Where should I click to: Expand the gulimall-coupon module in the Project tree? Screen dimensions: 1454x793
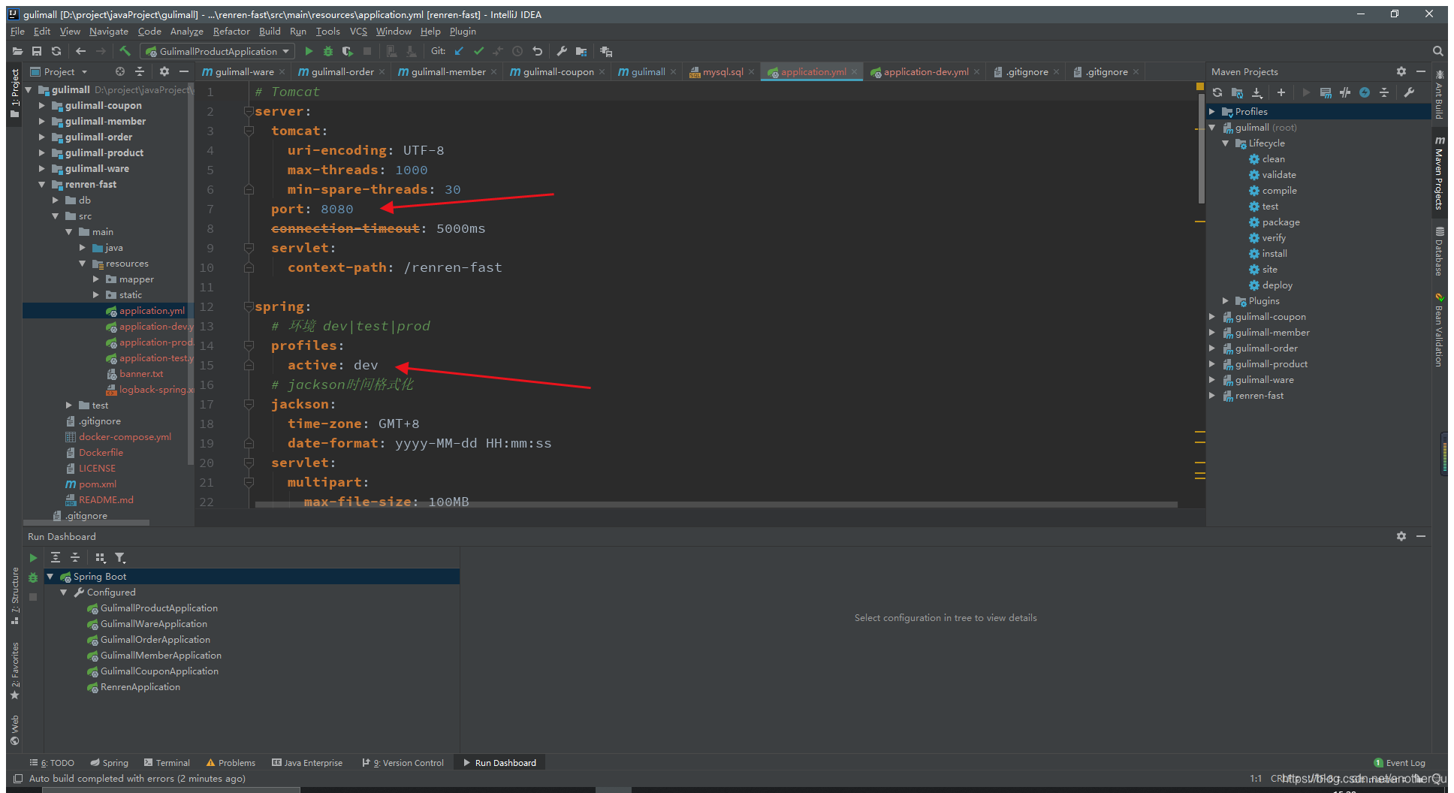click(42, 106)
